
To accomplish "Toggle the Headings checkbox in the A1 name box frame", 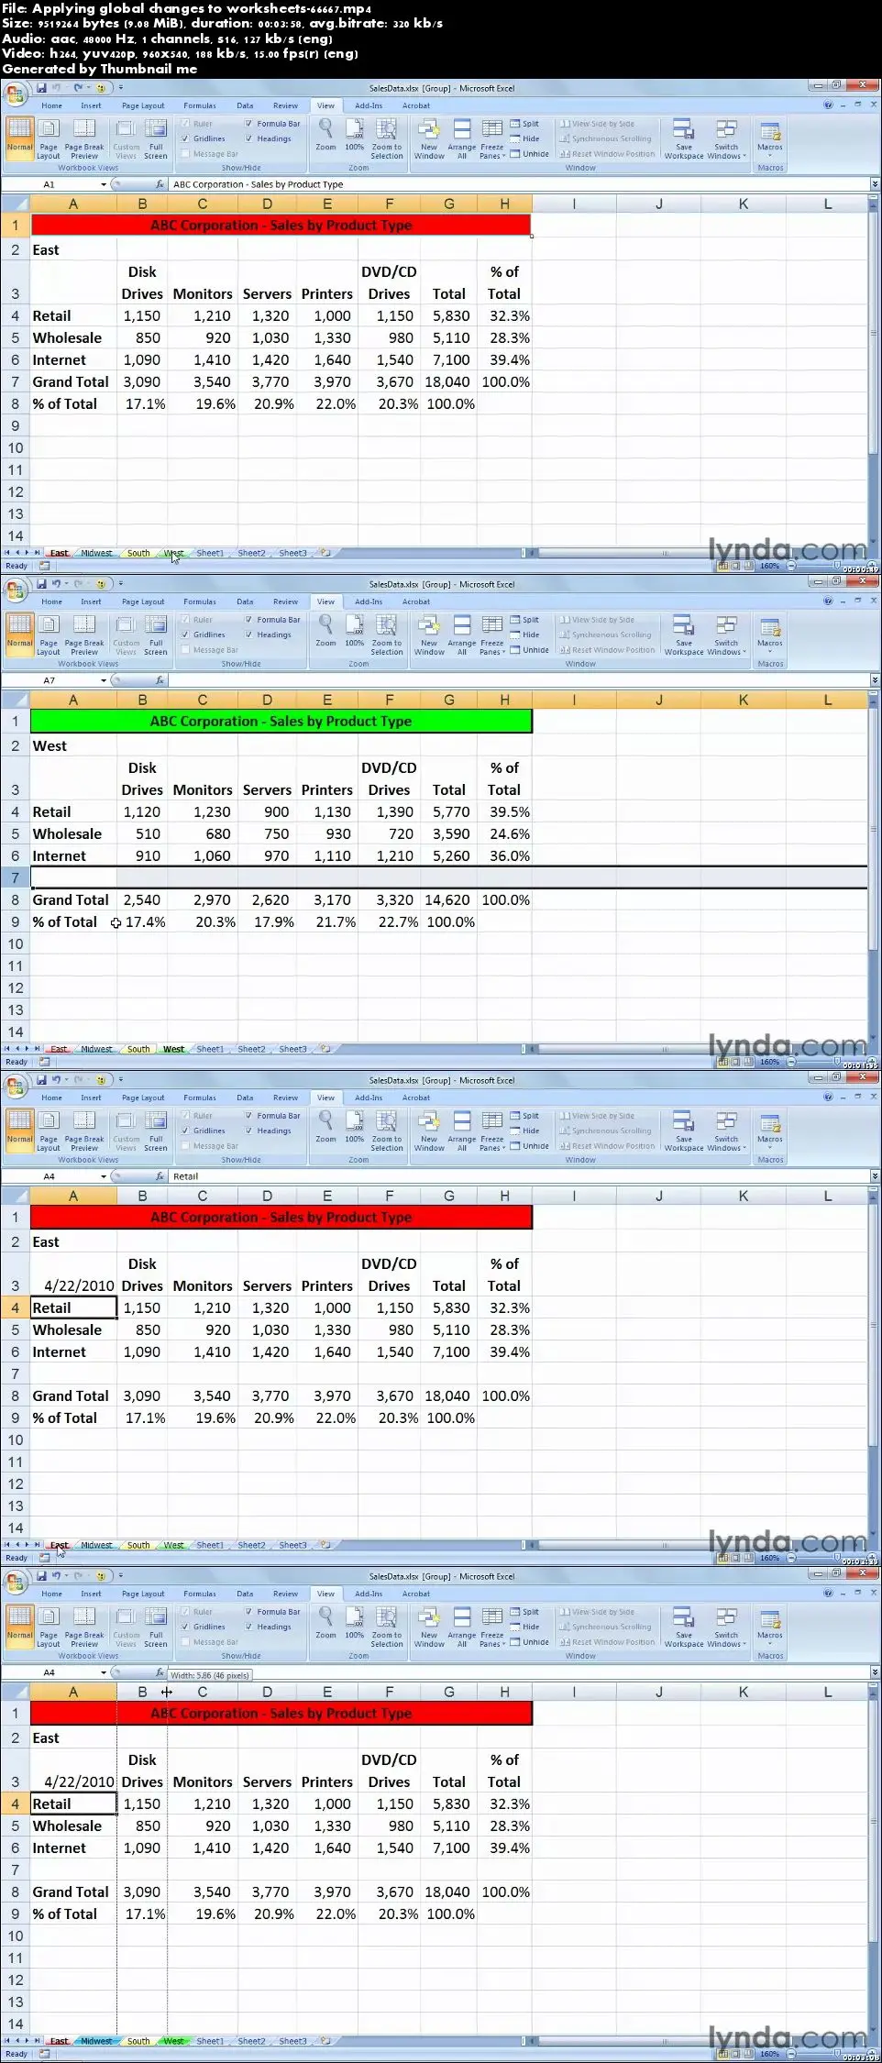I will (x=249, y=139).
